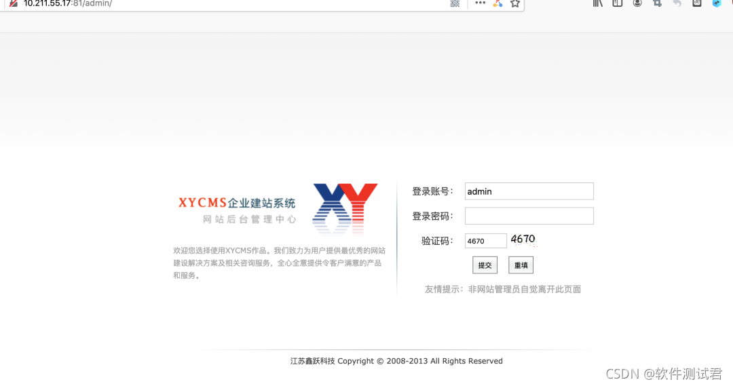Focus the 登录账号 field containing admin
733x386 pixels.
click(529, 191)
